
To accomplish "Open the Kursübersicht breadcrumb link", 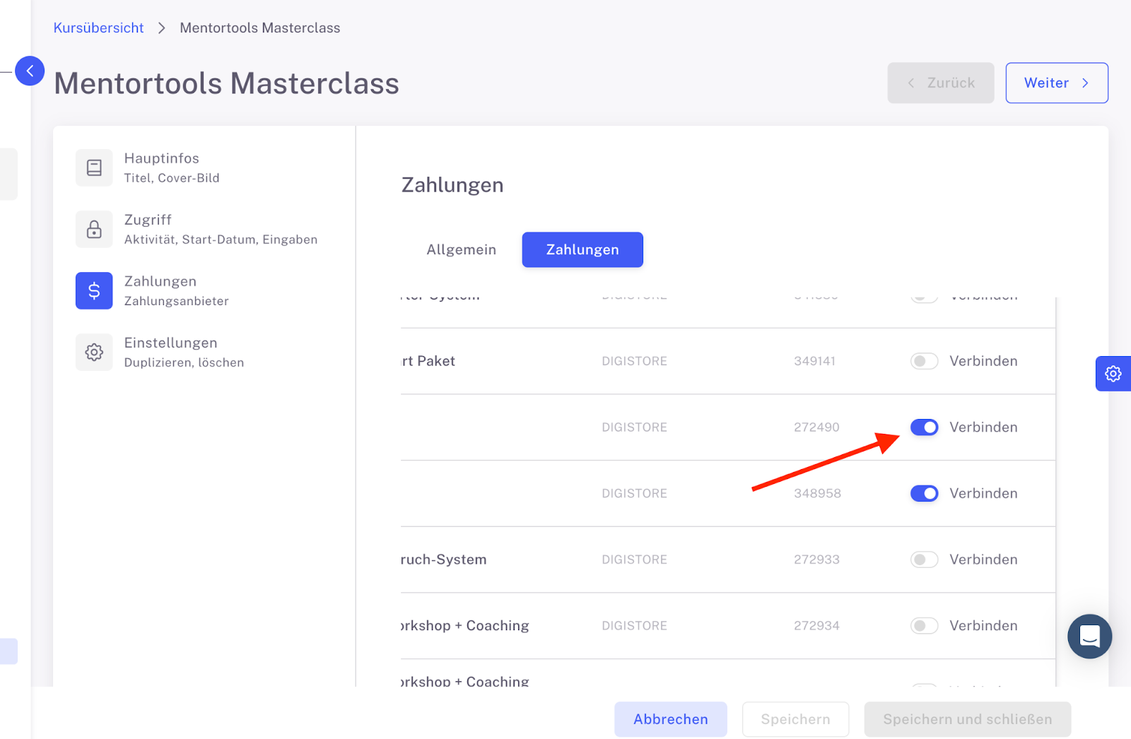I will 98,28.
